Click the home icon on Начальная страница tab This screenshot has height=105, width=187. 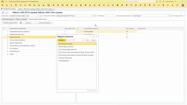coord(2,9)
